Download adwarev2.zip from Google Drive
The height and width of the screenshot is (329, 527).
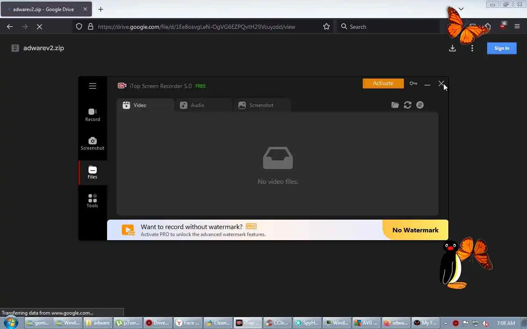452,48
